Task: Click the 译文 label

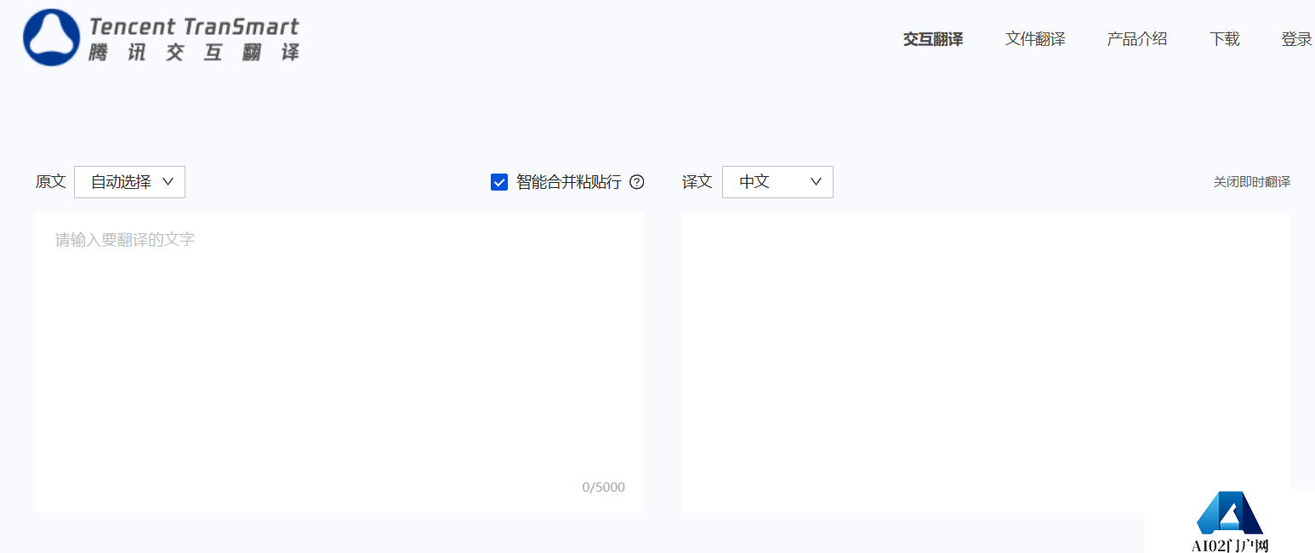Action: [x=697, y=182]
